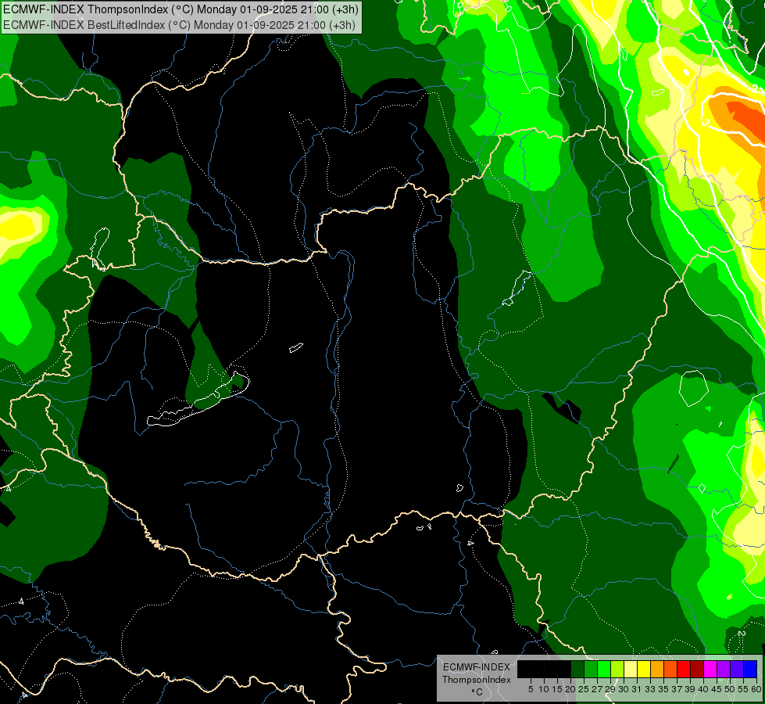Image resolution: width=765 pixels, height=704 pixels.
Task: Click the legend tick value 33
Action: pos(650,689)
